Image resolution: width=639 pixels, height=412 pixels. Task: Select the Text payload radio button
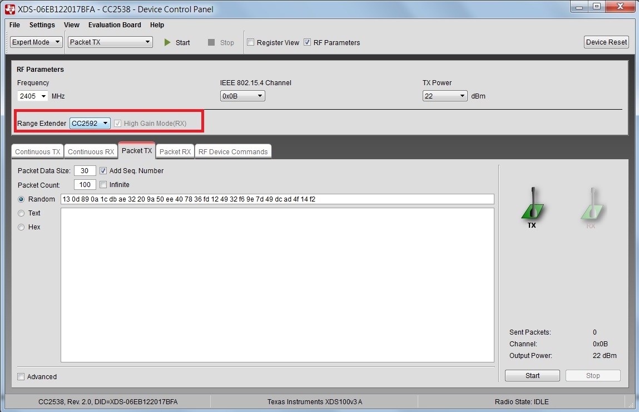(x=21, y=213)
